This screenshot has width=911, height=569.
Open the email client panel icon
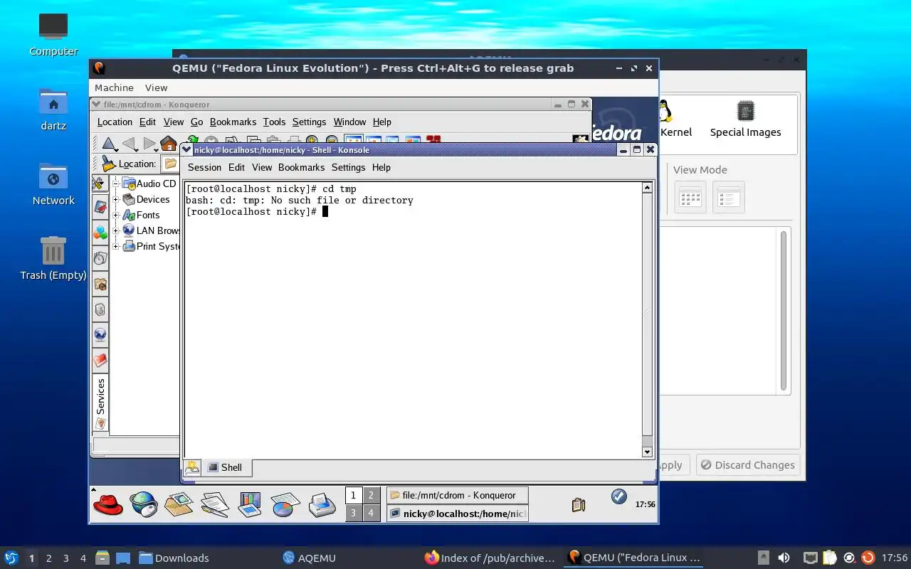[179, 505]
